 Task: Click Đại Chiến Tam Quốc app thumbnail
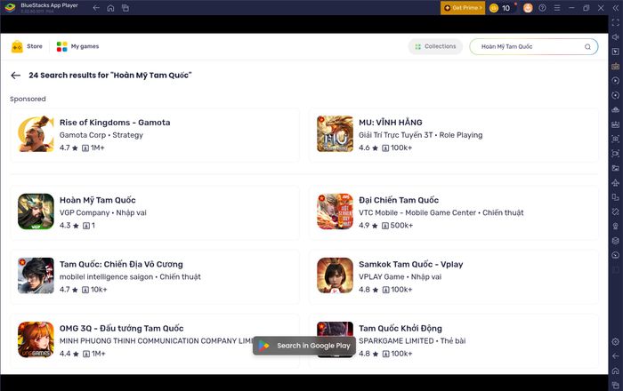(335, 211)
